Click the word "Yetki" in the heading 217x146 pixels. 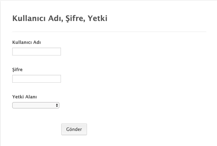click(x=97, y=18)
